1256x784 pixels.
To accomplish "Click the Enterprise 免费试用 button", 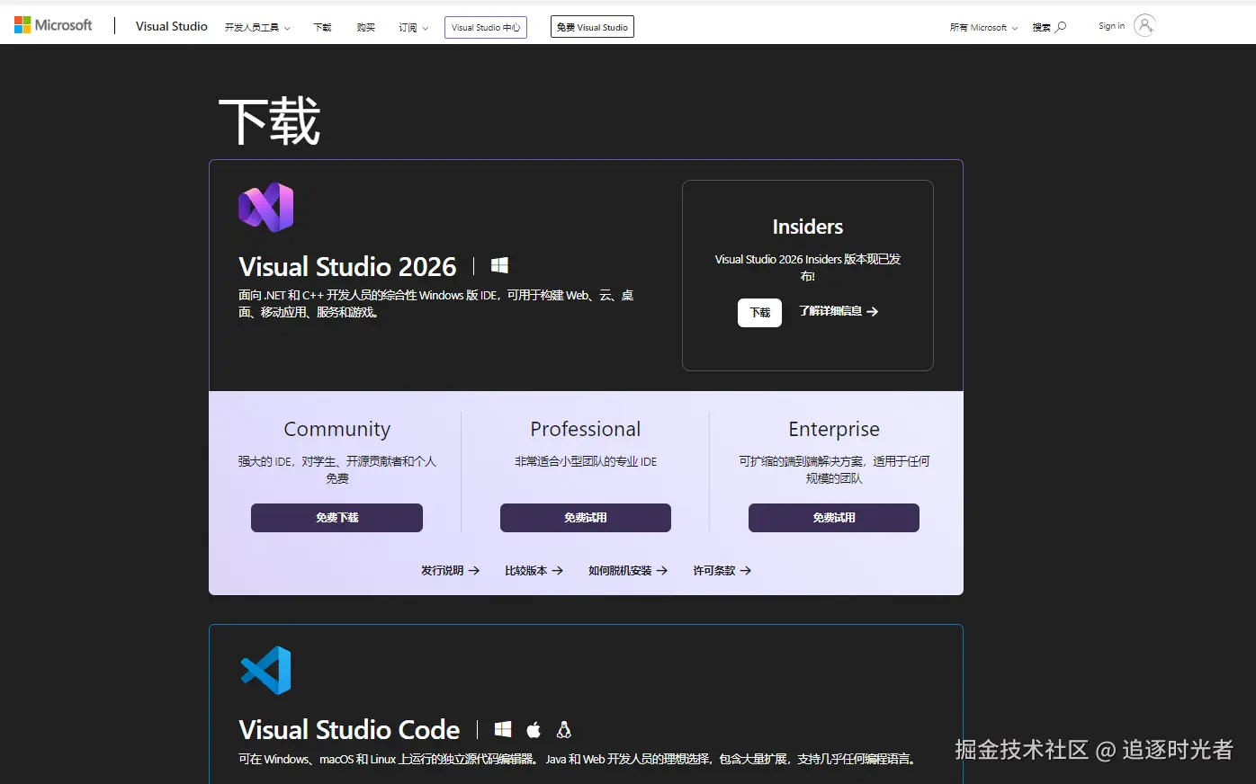I will point(834,518).
